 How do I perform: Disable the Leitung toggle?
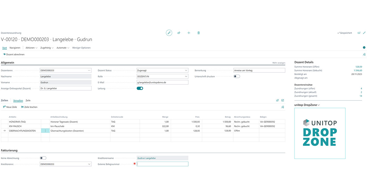pyautogui.click(x=140, y=88)
